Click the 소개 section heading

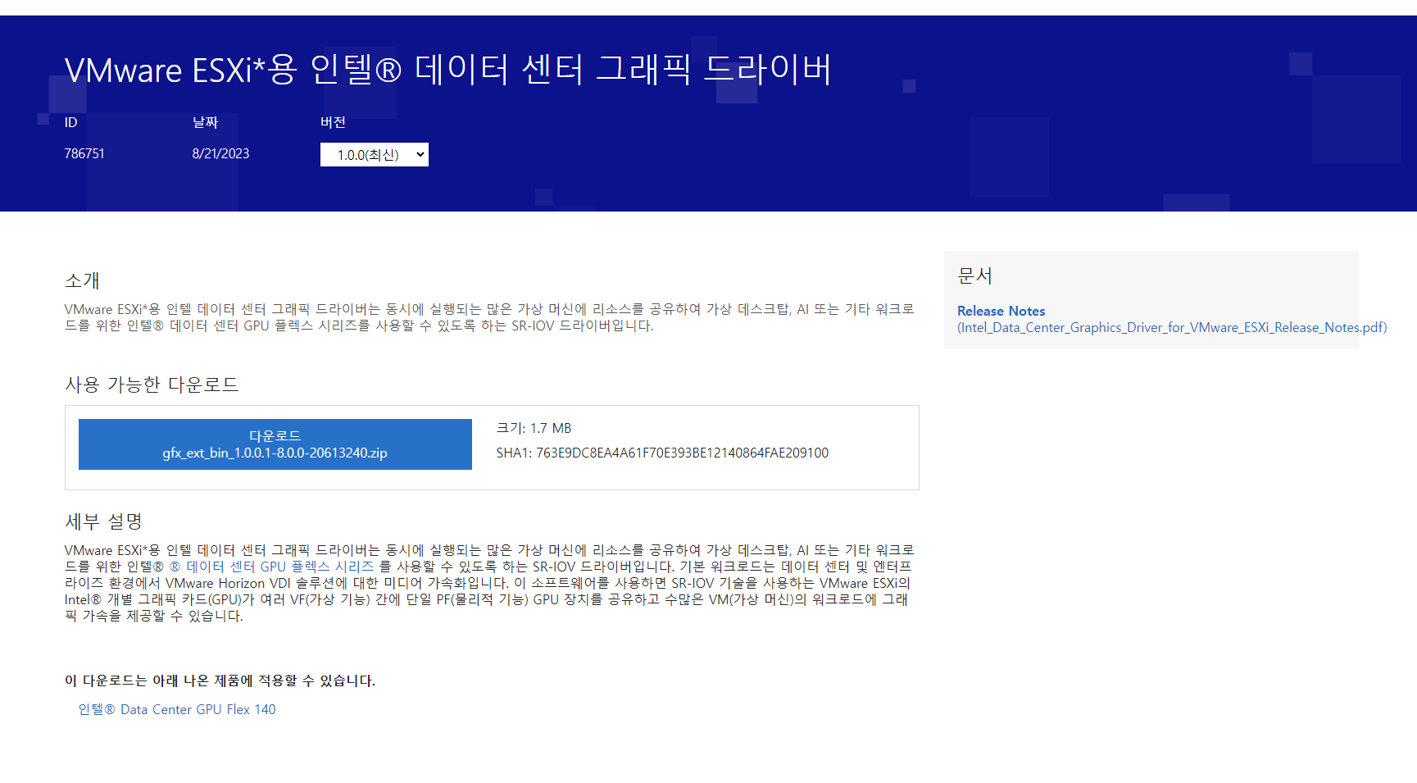coord(82,280)
